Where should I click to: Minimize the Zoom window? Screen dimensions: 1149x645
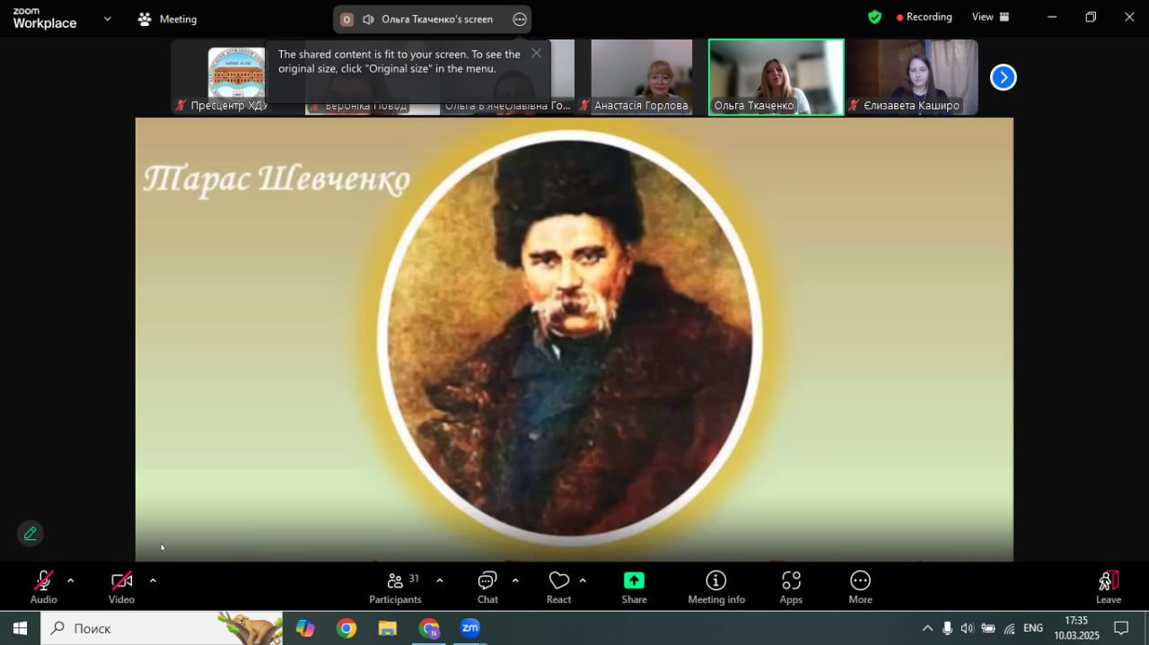click(1052, 17)
